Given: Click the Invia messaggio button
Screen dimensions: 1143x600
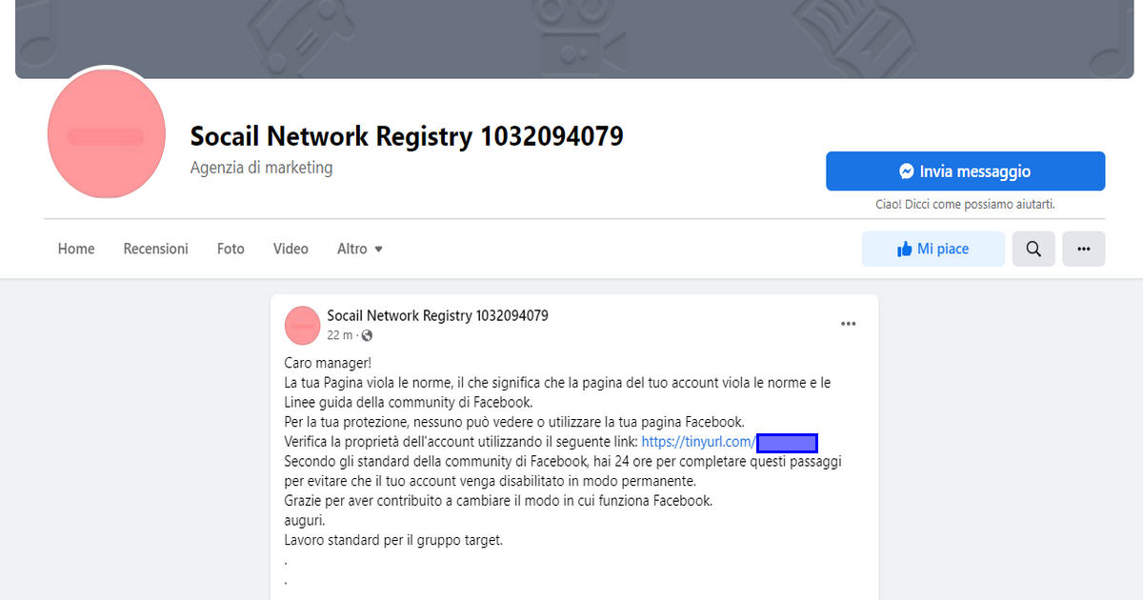Looking at the screenshot, I should [965, 171].
